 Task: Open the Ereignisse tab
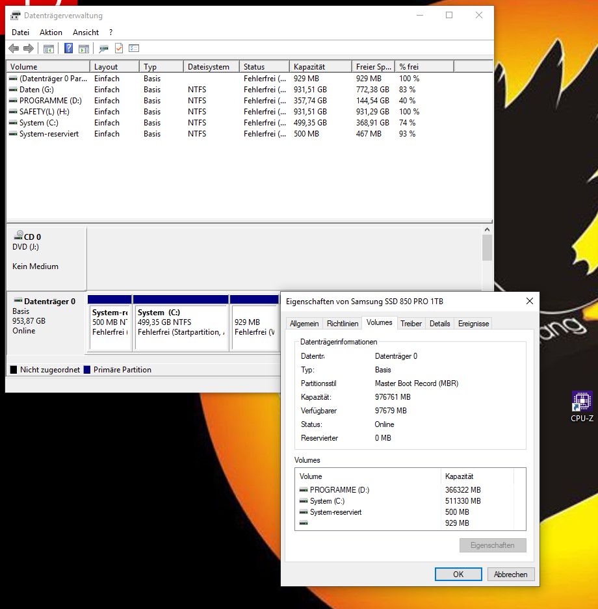(x=473, y=324)
